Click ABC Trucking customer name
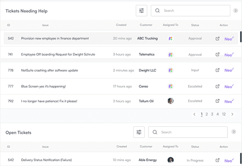This screenshot has height=166, width=242. [147, 38]
